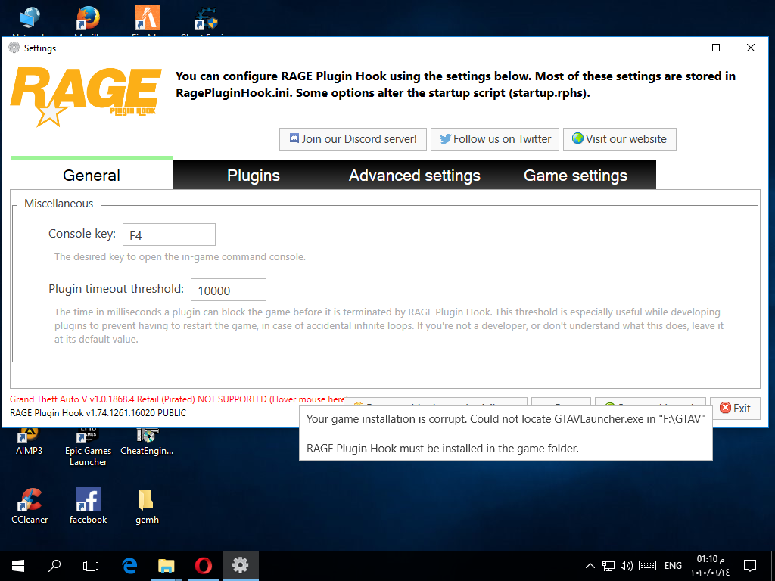Switch the ENG input language indicator
The height and width of the screenshot is (581, 775).
tap(673, 566)
